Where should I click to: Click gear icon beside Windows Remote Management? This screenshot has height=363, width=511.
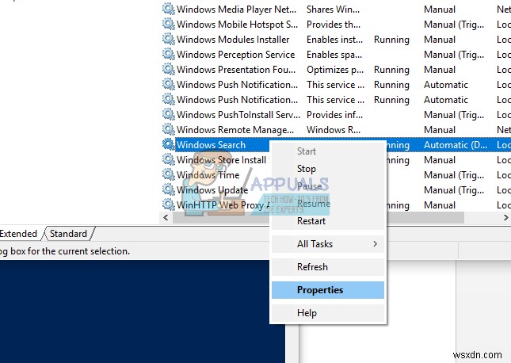(169, 129)
